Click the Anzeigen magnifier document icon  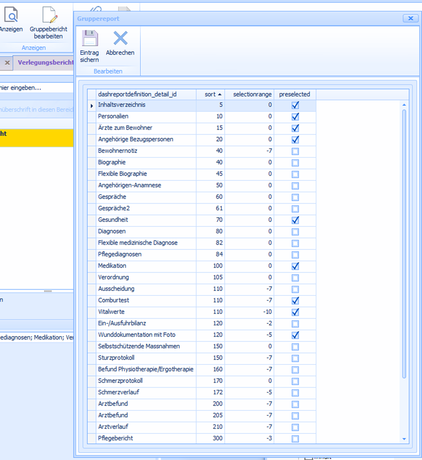coord(11,15)
